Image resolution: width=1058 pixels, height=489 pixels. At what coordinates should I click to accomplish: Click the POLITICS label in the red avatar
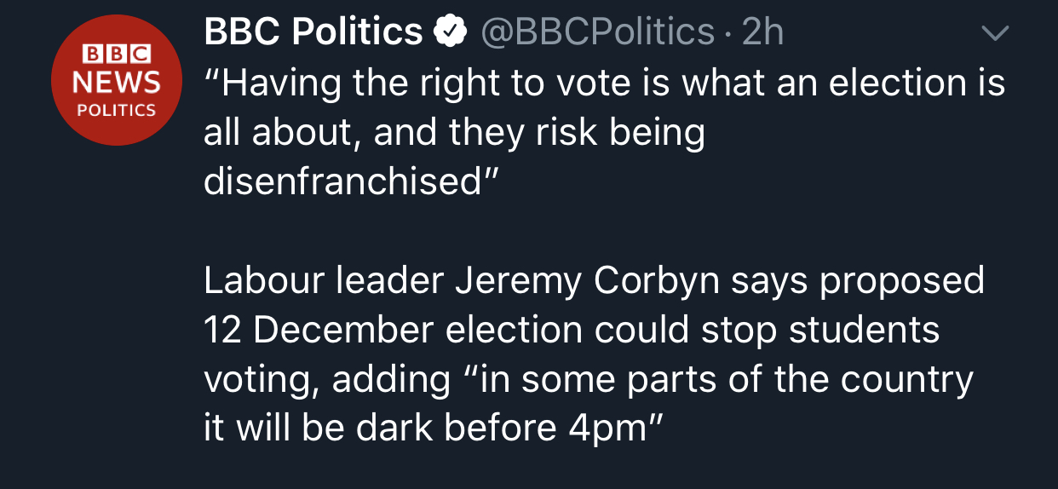coord(116,110)
